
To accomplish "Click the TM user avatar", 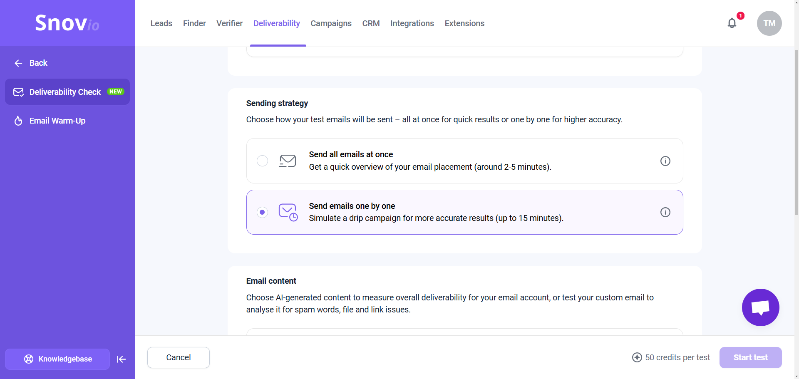I will pyautogui.click(x=769, y=23).
